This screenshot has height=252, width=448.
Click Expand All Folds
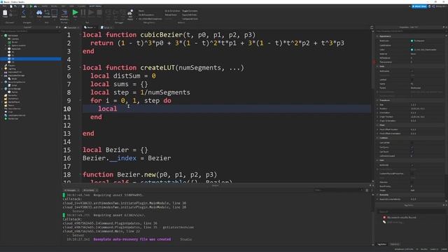pos(190,15)
